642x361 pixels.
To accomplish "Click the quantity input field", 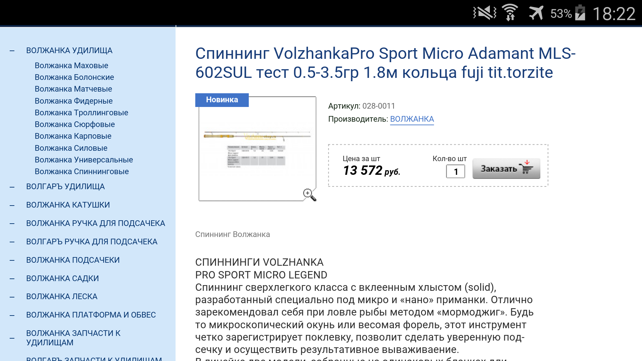I will (x=455, y=171).
